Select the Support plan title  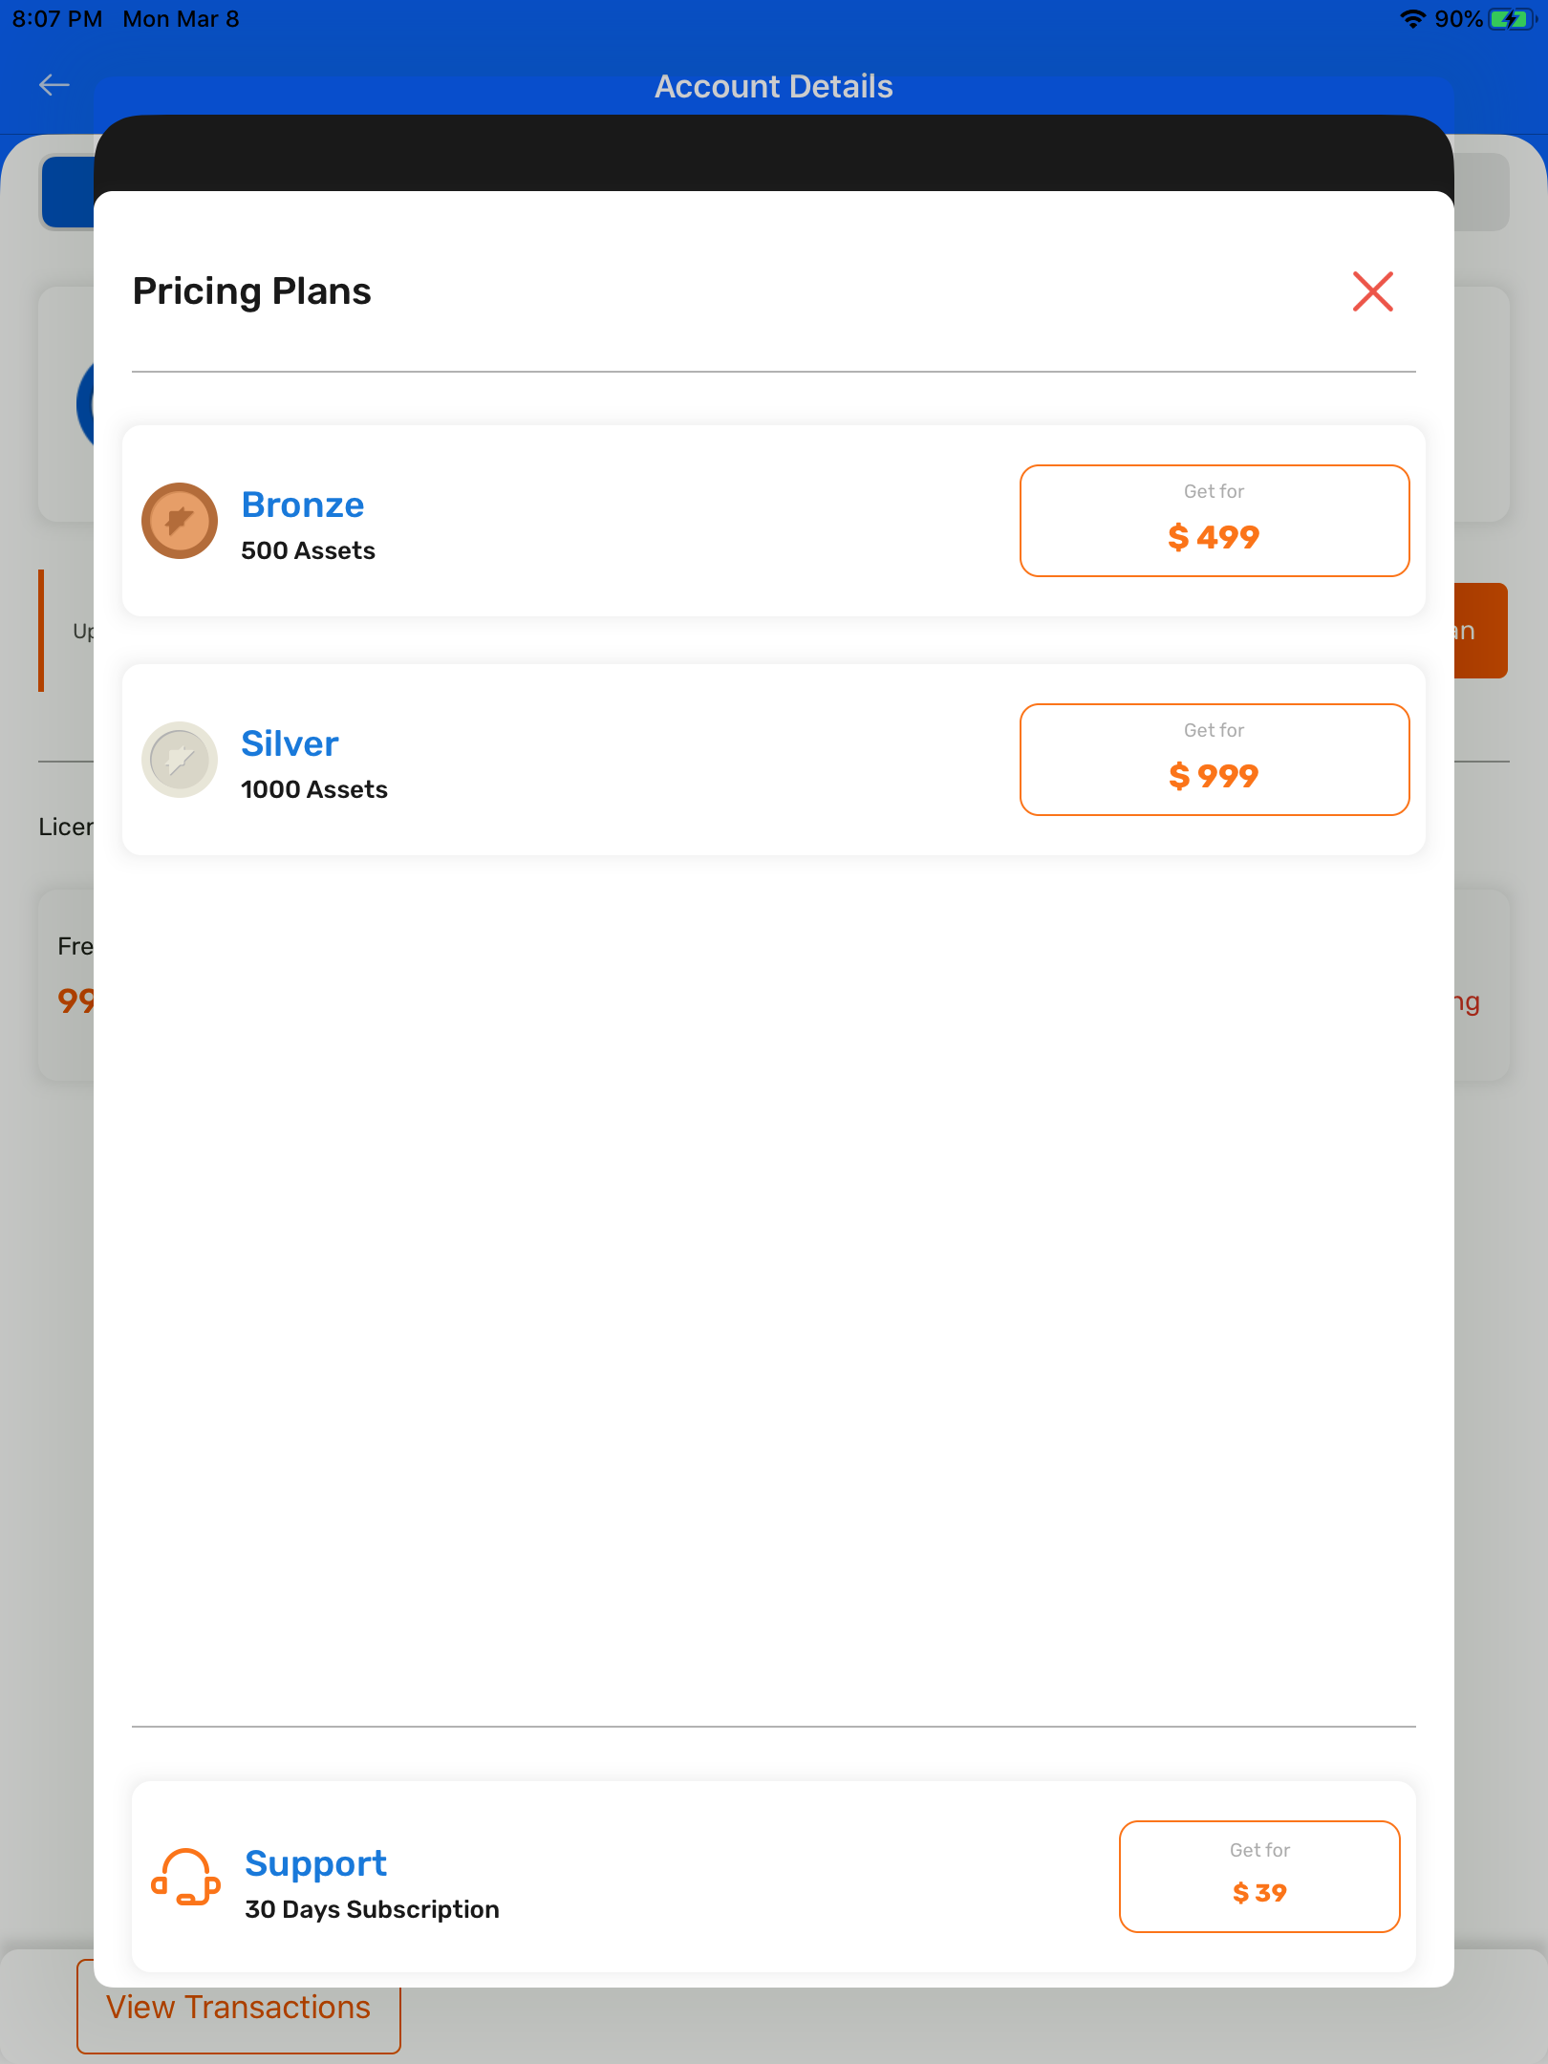315,1863
